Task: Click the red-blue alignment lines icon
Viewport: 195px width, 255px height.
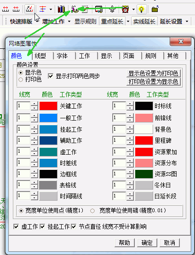Action: (43, 9)
